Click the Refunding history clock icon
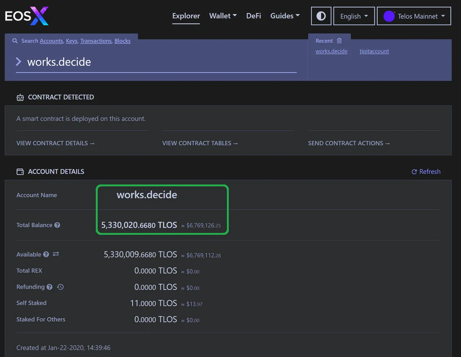Image resolution: width=461 pixels, height=357 pixels. click(x=61, y=287)
